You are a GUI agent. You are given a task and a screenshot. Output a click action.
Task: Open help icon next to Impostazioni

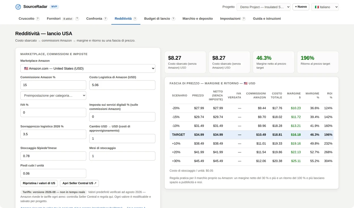(244, 19)
